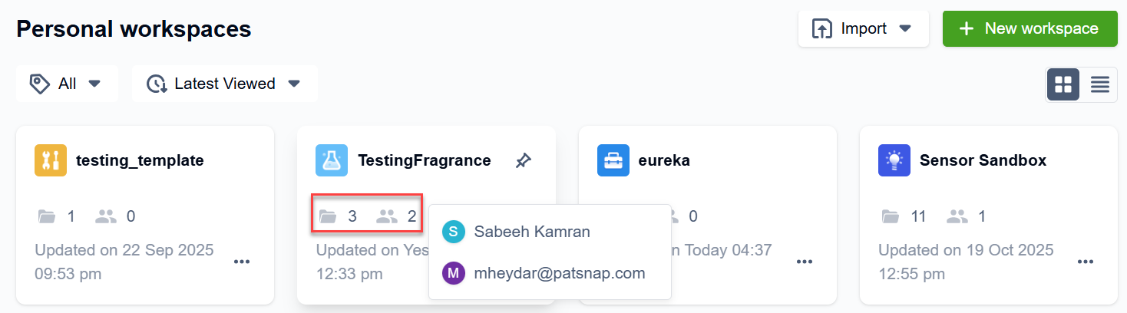
Task: Click the members icon on TestingFragrance card
Action: click(387, 216)
